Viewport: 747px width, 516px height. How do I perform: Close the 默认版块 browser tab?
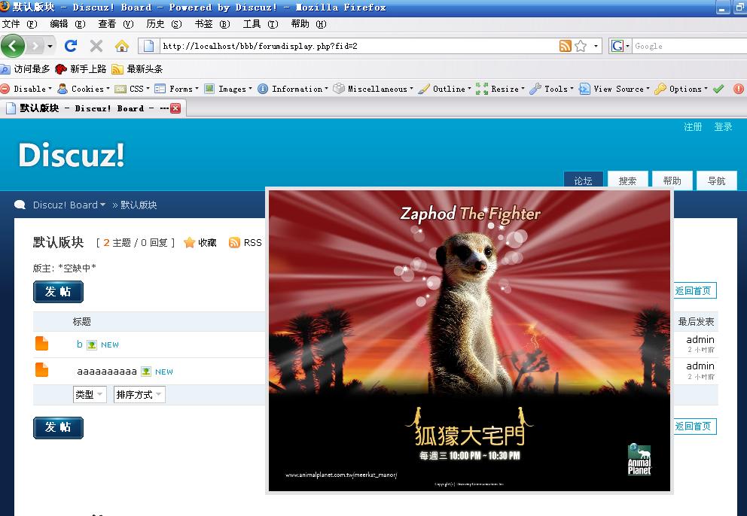click(175, 108)
